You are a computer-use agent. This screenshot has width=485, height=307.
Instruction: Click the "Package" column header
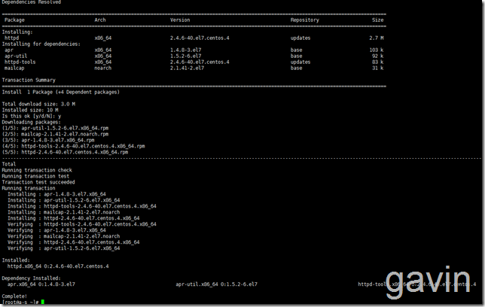14,20
